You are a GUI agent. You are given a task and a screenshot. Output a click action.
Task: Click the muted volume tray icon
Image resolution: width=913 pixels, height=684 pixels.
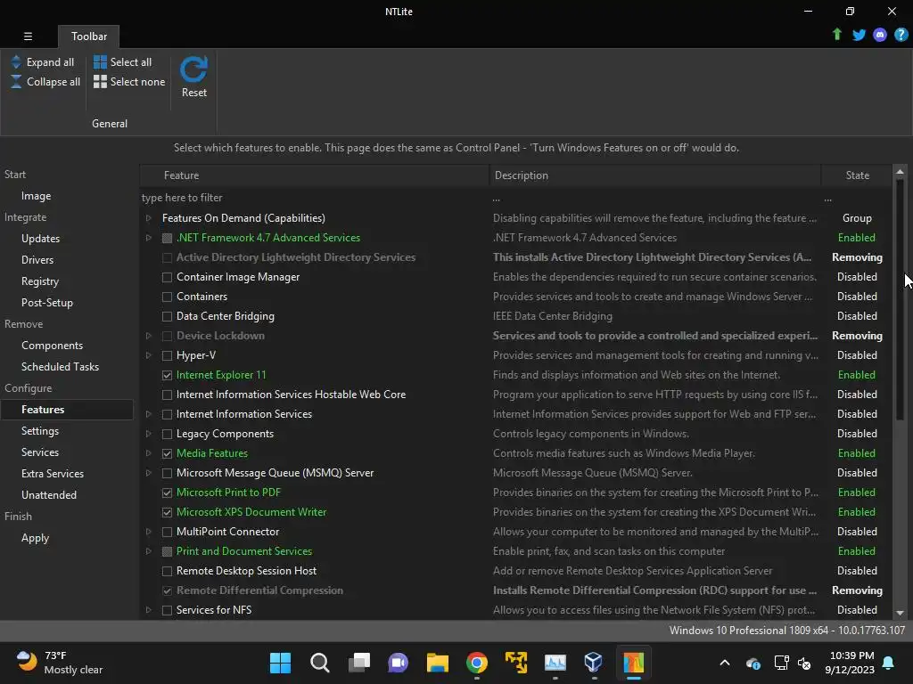(804, 663)
